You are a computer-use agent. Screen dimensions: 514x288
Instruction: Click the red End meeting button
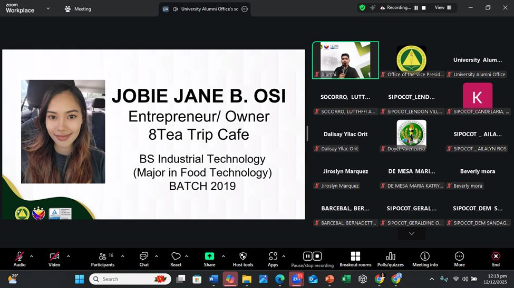point(496,257)
